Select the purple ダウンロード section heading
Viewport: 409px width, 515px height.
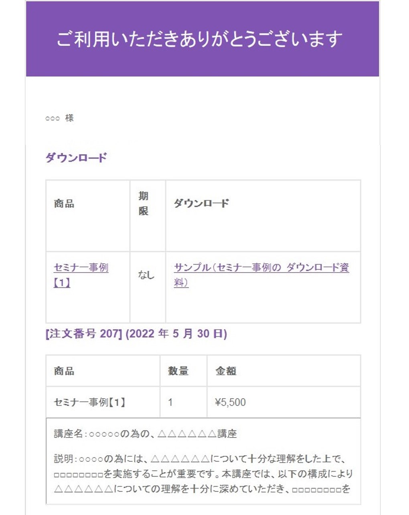click(76, 158)
